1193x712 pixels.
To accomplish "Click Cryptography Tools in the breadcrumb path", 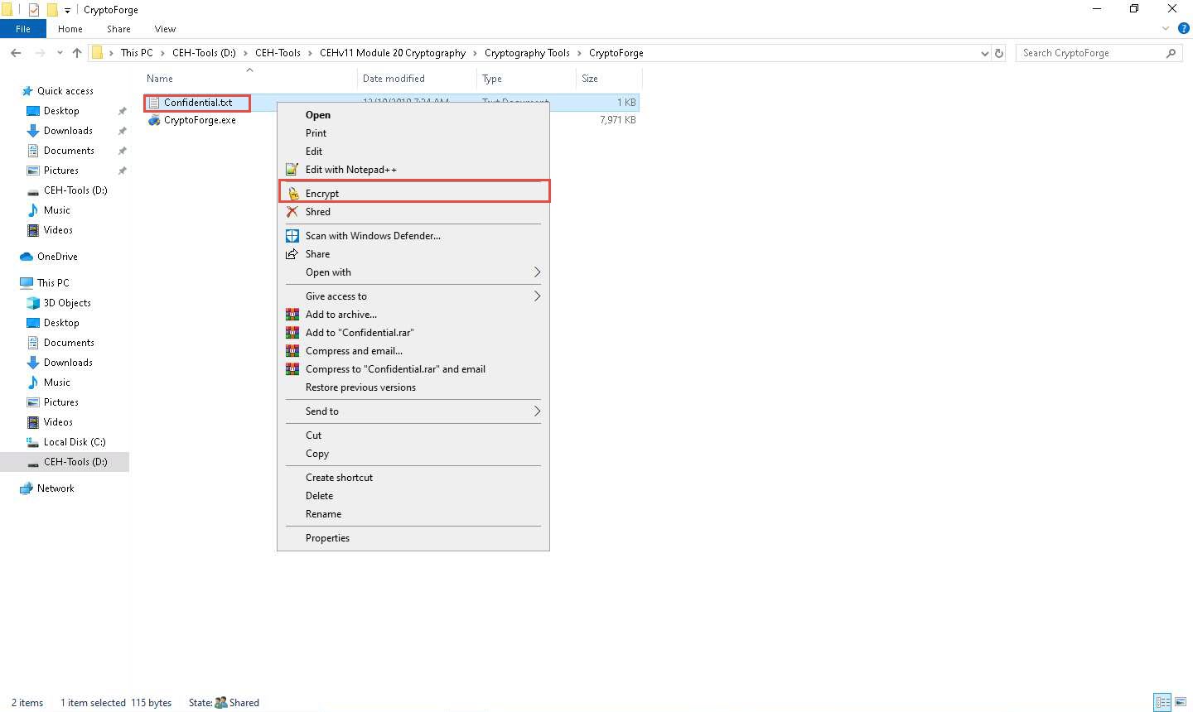I will tap(527, 53).
